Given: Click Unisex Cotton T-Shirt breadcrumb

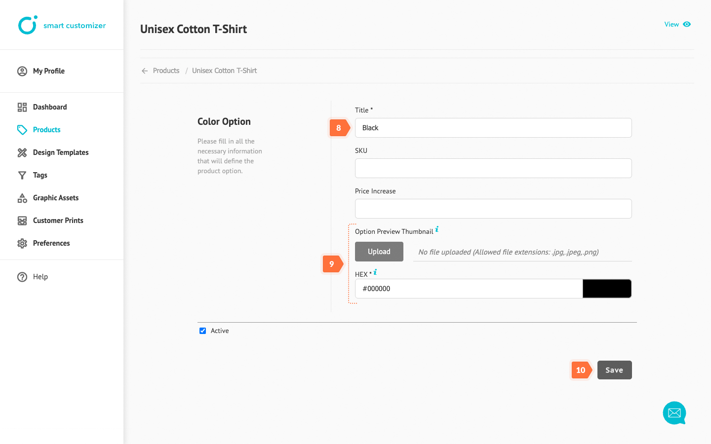Looking at the screenshot, I should 225,71.
